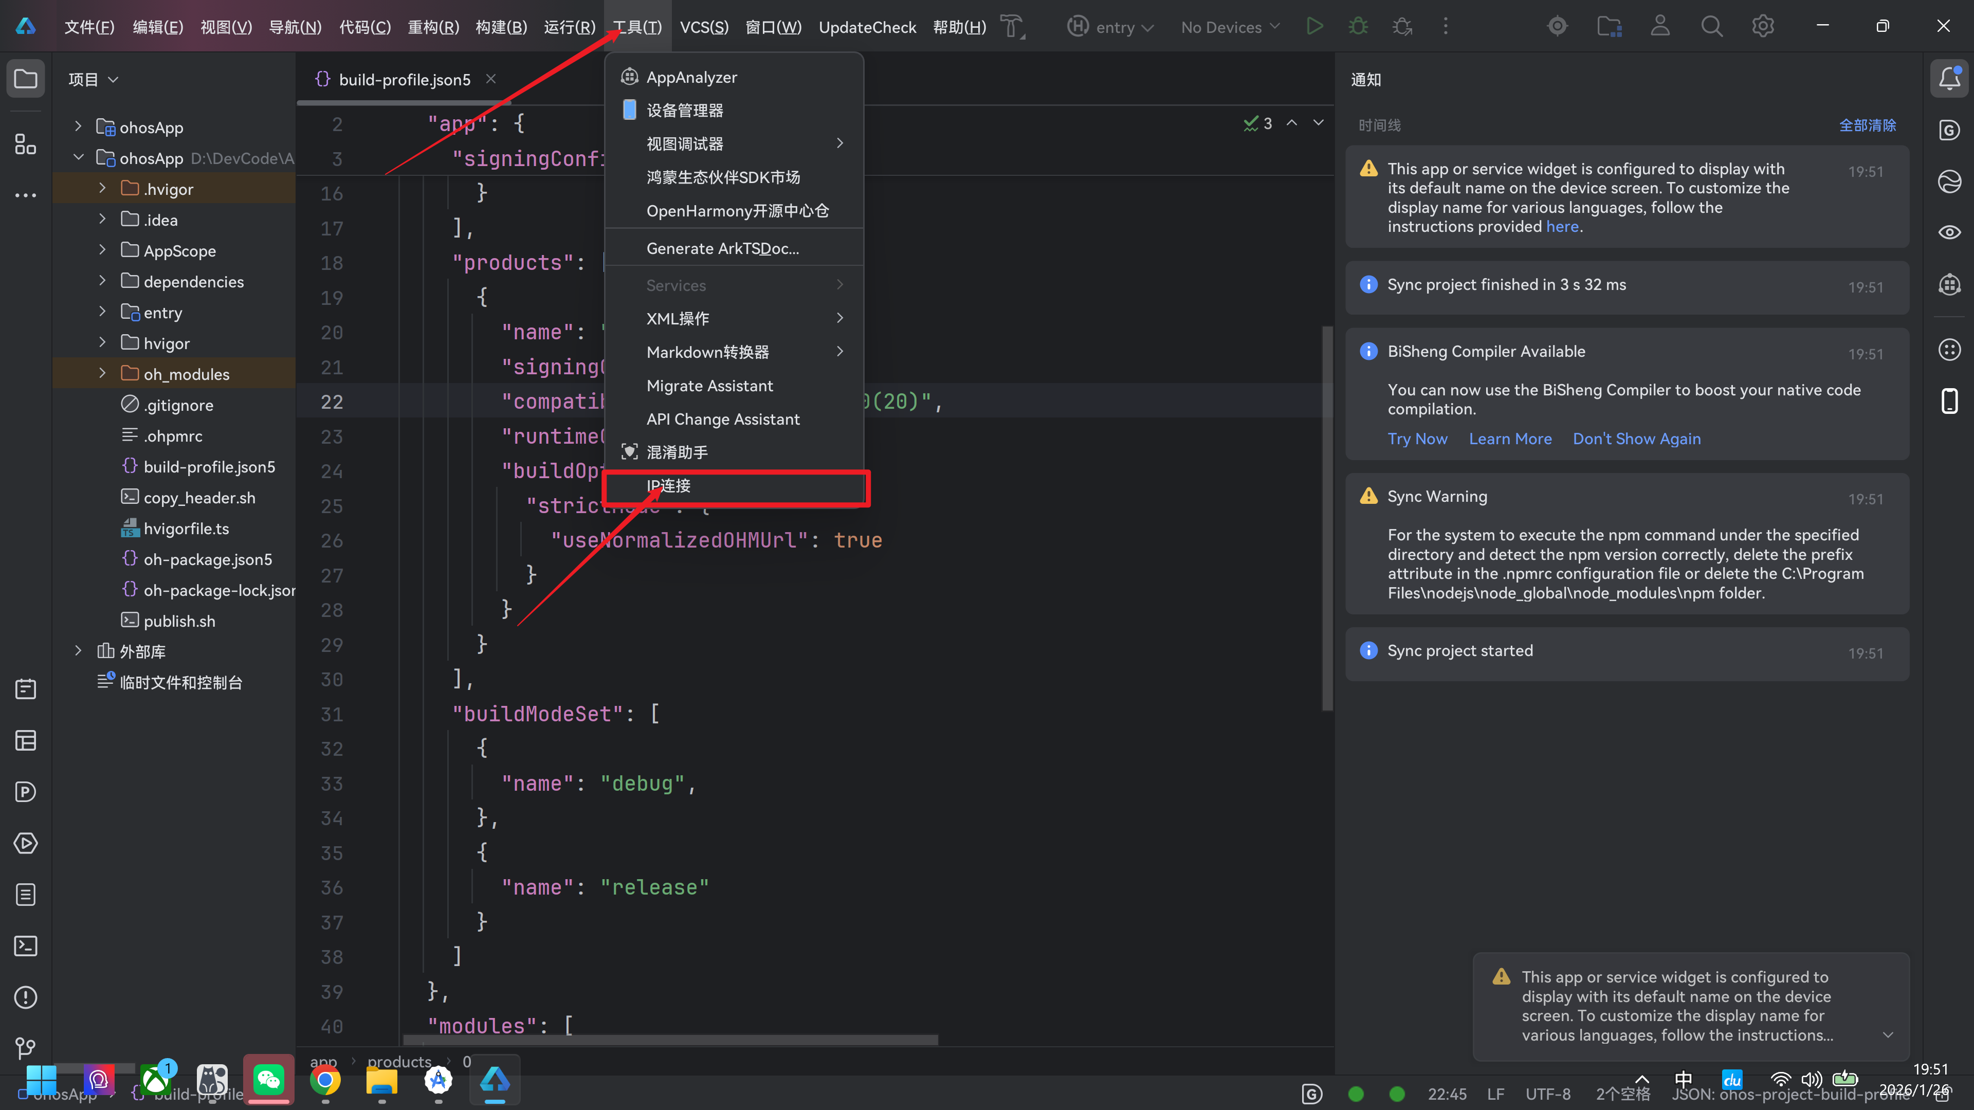Click the preview eye icon on right bar
The height and width of the screenshot is (1110, 1974).
click(1949, 232)
